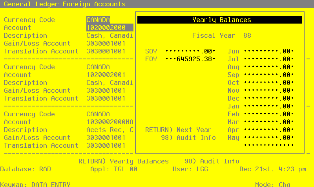Click Mode: Chg indicator
314x187 pixels.
273,184
